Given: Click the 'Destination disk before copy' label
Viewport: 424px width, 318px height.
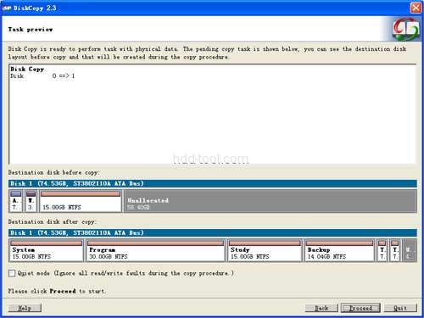Looking at the screenshot, I should click(x=53, y=172).
